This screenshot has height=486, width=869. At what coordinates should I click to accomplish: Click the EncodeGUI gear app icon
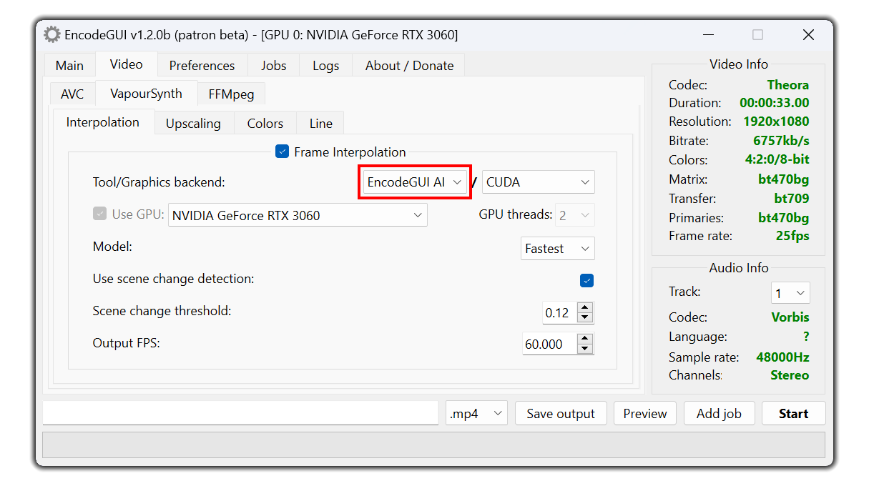pos(52,34)
